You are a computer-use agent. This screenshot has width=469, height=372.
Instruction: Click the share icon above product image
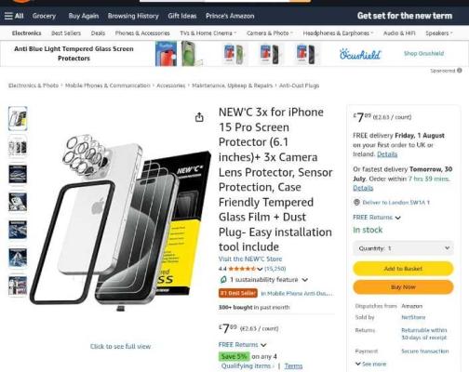(199, 117)
